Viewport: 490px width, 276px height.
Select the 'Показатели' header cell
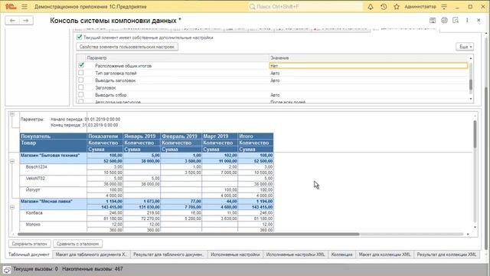point(105,136)
